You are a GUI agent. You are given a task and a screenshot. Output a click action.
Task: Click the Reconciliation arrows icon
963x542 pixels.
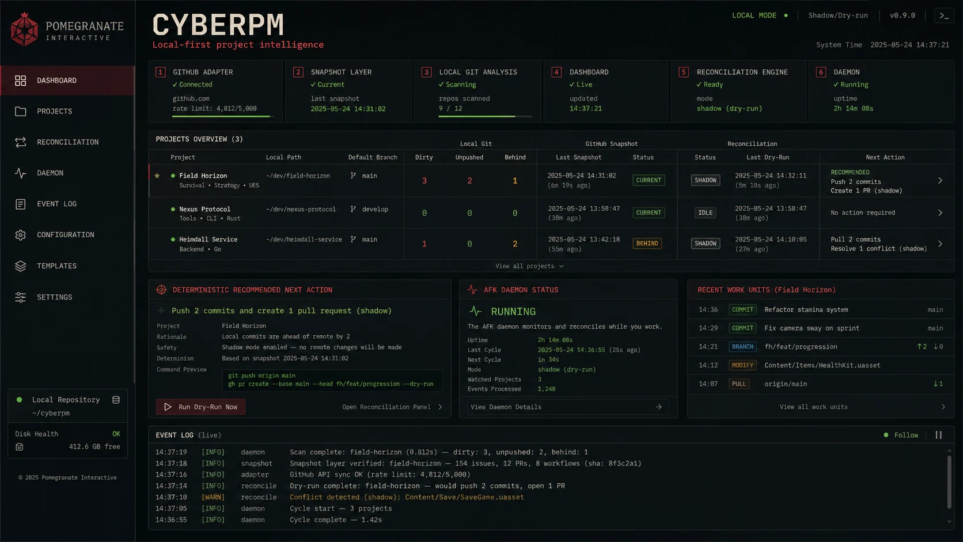pyautogui.click(x=21, y=142)
